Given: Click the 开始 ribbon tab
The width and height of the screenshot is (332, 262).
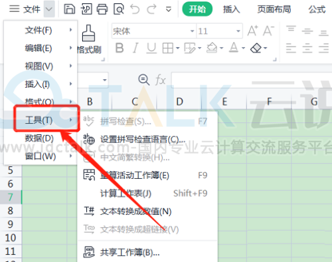Looking at the screenshot, I should click(197, 9).
